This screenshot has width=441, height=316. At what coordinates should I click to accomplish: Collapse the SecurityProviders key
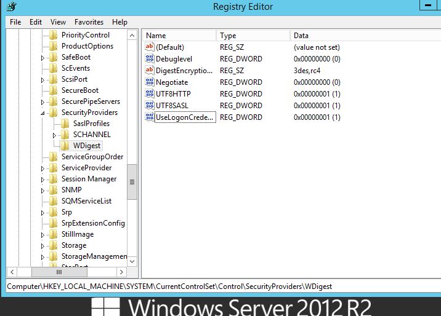coord(42,113)
